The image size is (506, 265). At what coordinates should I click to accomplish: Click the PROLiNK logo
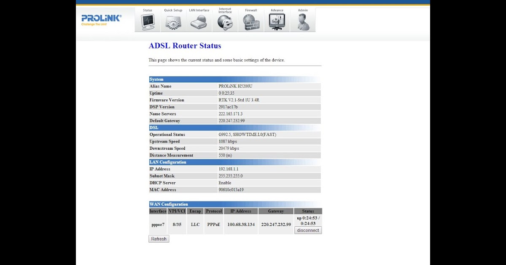(x=101, y=20)
